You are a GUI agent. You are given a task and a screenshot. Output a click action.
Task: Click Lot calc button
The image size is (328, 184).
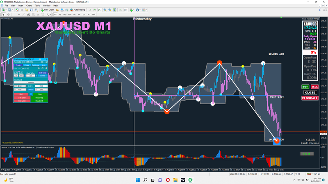click(x=43, y=73)
